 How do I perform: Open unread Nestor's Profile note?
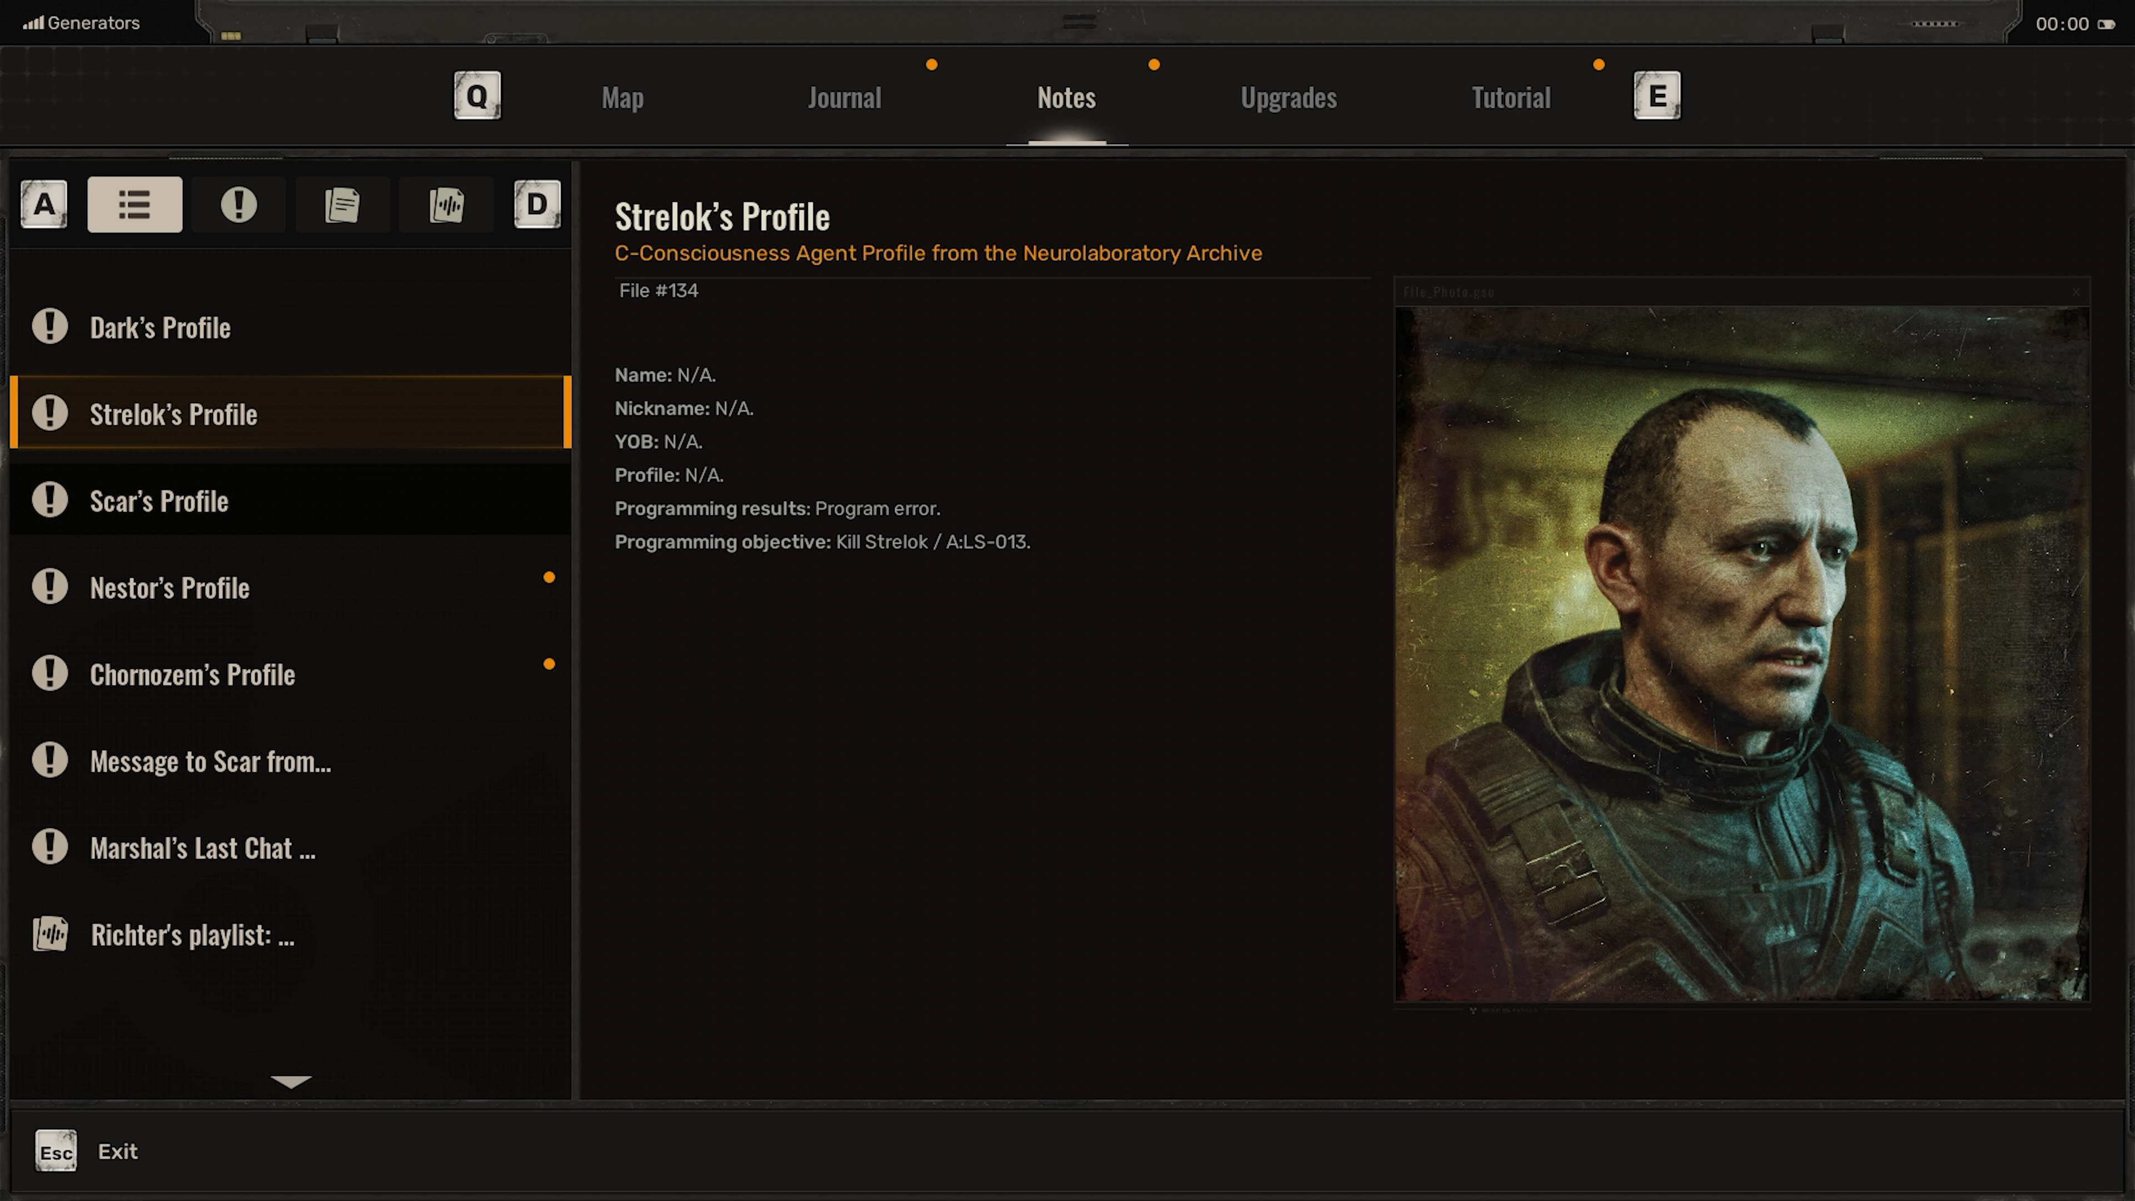[170, 588]
